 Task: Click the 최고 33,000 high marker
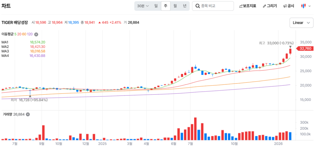276,43
